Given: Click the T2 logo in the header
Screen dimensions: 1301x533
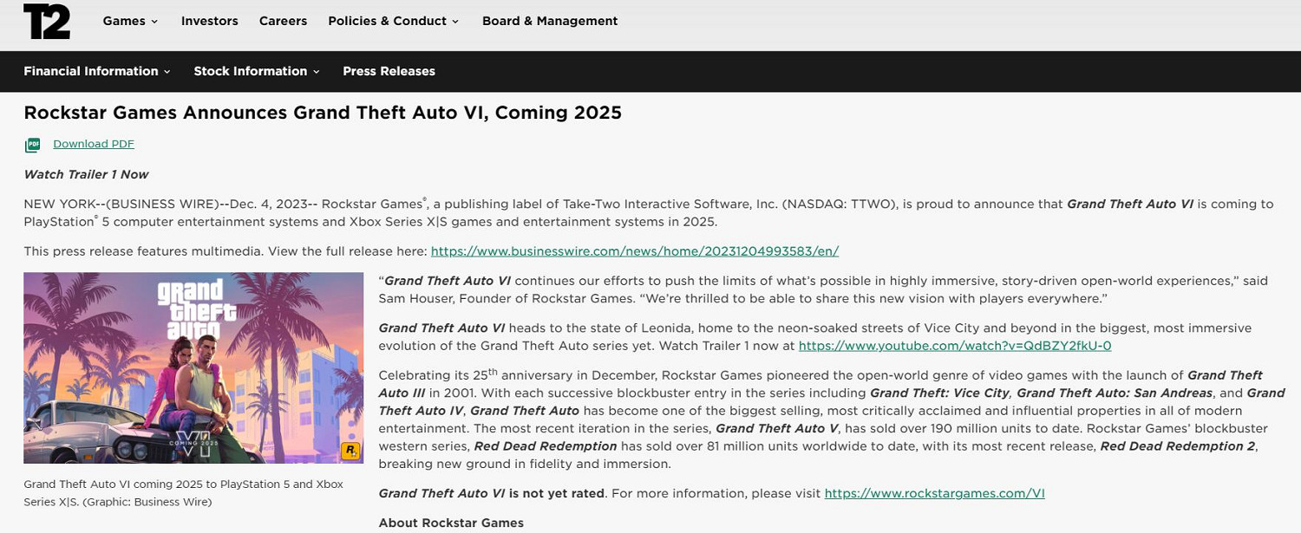Looking at the screenshot, I should pyautogui.click(x=48, y=21).
